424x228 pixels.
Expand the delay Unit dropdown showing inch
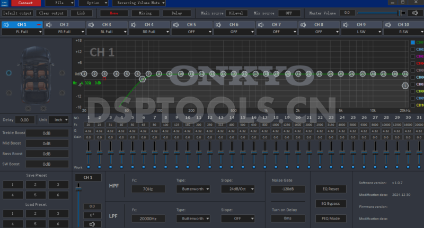[x=58, y=120]
